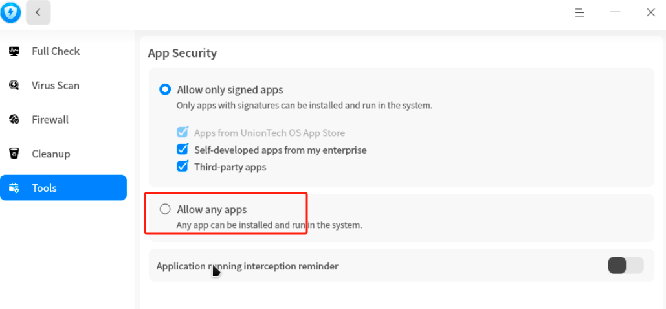Go back using the arrow button
The image size is (666, 309).
(38, 12)
